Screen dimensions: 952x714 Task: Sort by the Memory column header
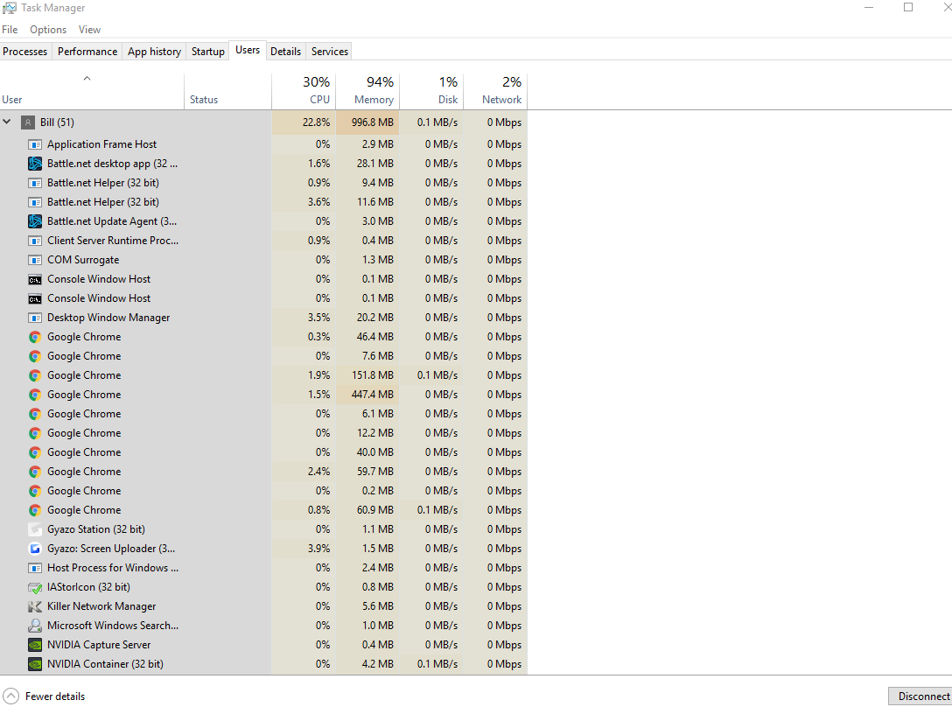[367, 91]
